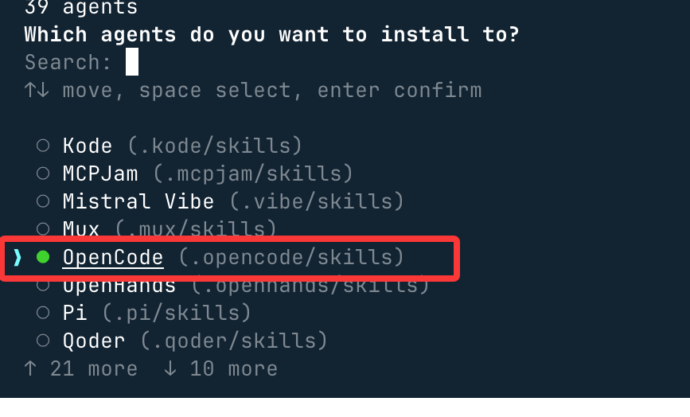Click the Kode agent name
This screenshot has width=690, height=417.
(x=88, y=146)
